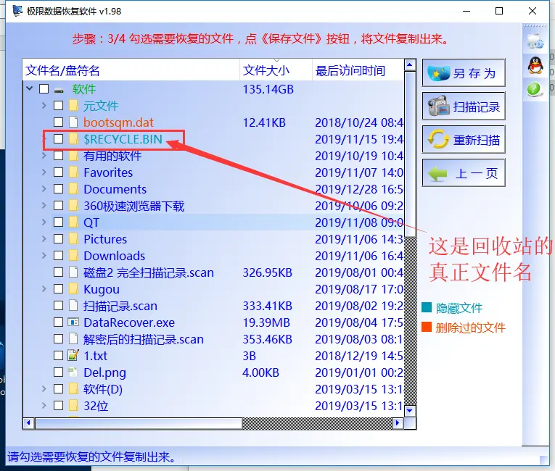Viewport: 555px width, 471px height.
Task: Click the folder icon of 元文件
Action: (x=73, y=105)
